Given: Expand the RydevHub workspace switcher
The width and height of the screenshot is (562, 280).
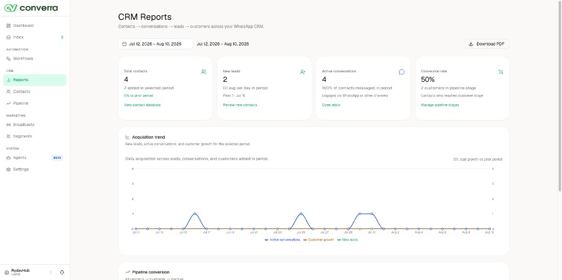Looking at the screenshot, I should pyautogui.click(x=50, y=272).
